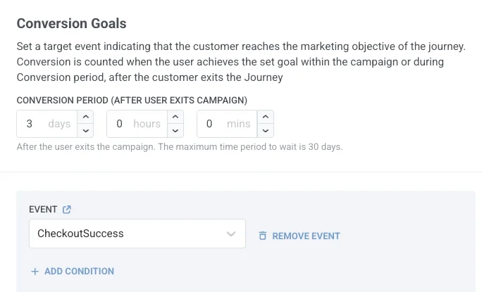Open the external link icon beside EVENT
The height and width of the screenshot is (292, 482).
(67, 209)
